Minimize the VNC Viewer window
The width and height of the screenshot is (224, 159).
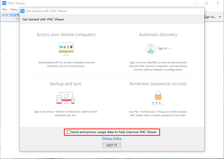(x=195, y=3)
